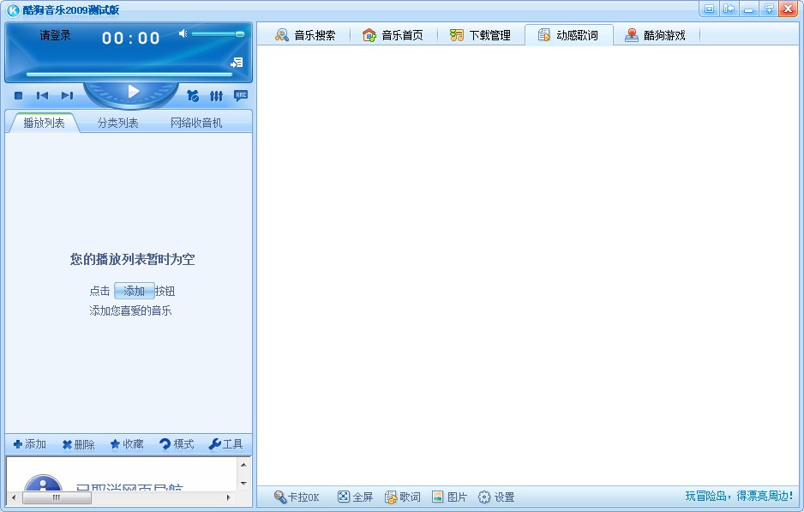804x512 pixels.
Task: Switch to 全屏 fullscreen mode
Action: pyautogui.click(x=355, y=497)
